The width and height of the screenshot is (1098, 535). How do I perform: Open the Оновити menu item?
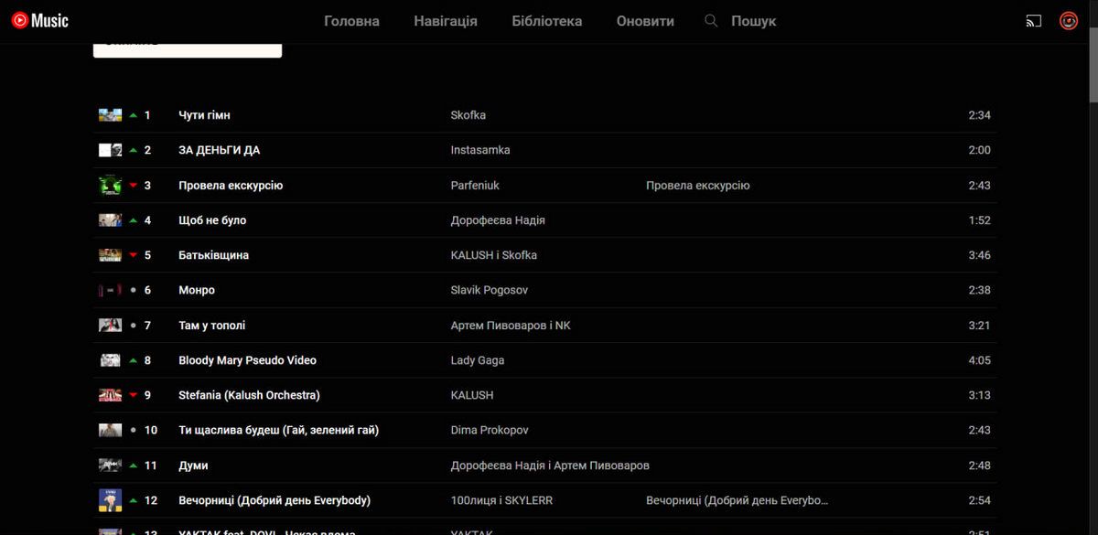tap(645, 21)
